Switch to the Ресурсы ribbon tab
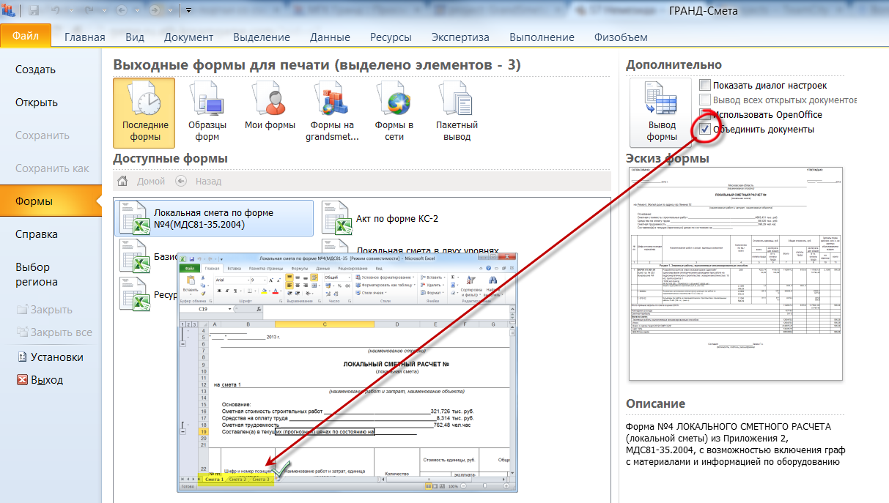Image resolution: width=889 pixels, height=503 pixels. click(391, 37)
